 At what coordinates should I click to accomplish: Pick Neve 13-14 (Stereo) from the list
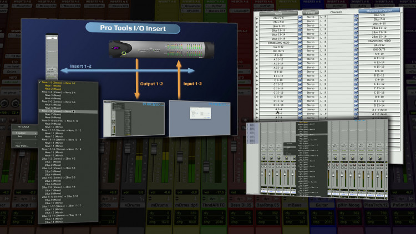62,140
